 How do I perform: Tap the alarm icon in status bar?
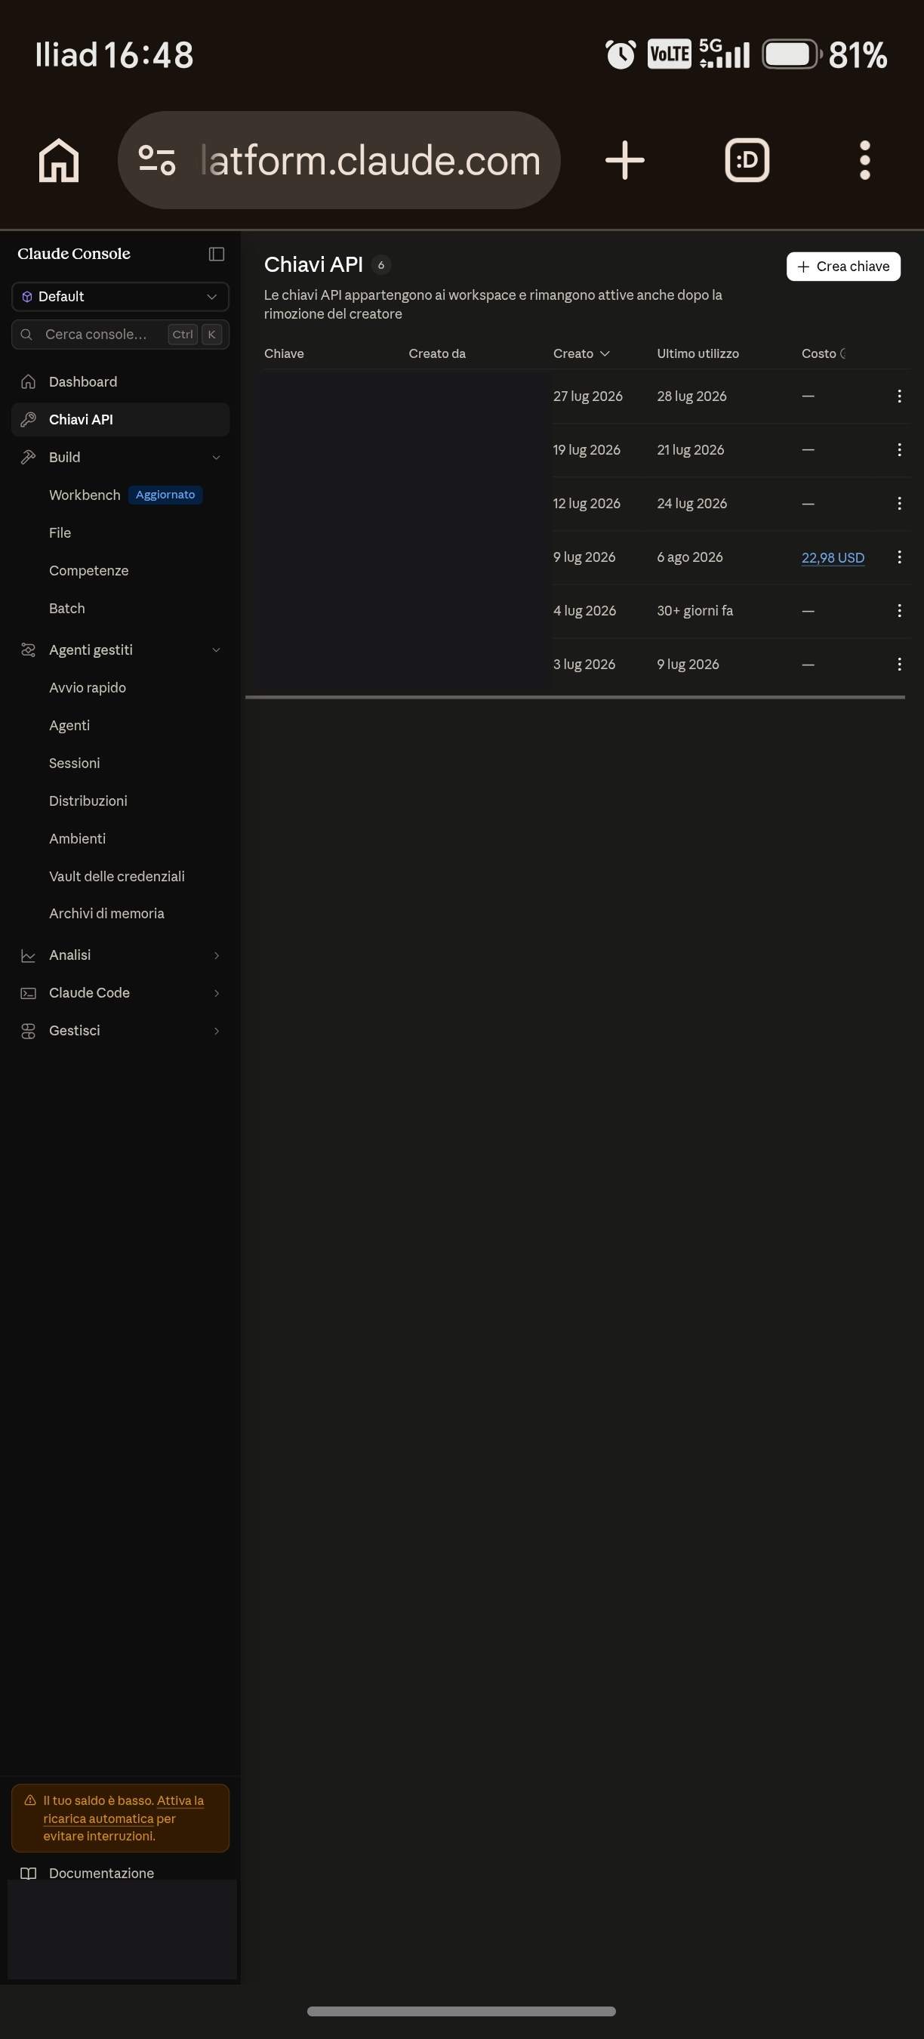coord(621,54)
